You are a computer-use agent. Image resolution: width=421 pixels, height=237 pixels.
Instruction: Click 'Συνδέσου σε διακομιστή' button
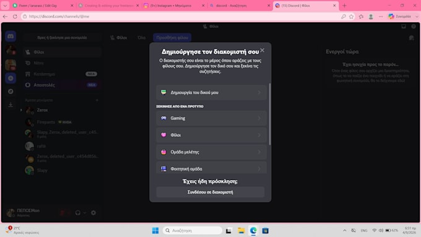click(210, 192)
